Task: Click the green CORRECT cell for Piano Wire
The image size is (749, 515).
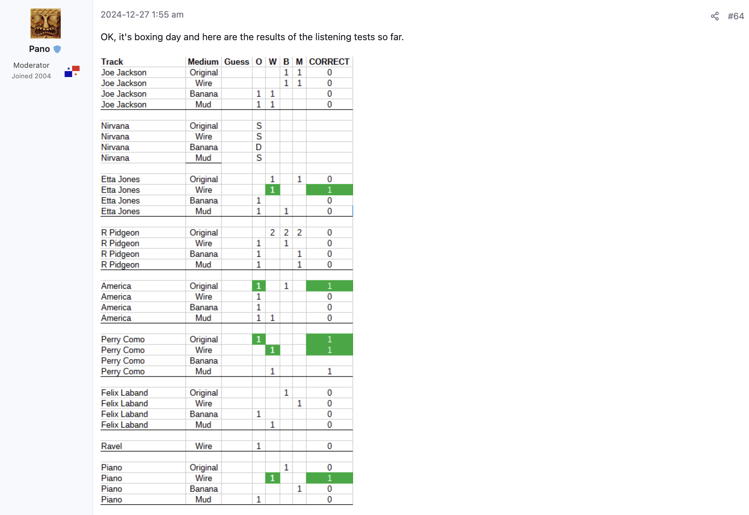Action: (x=329, y=478)
